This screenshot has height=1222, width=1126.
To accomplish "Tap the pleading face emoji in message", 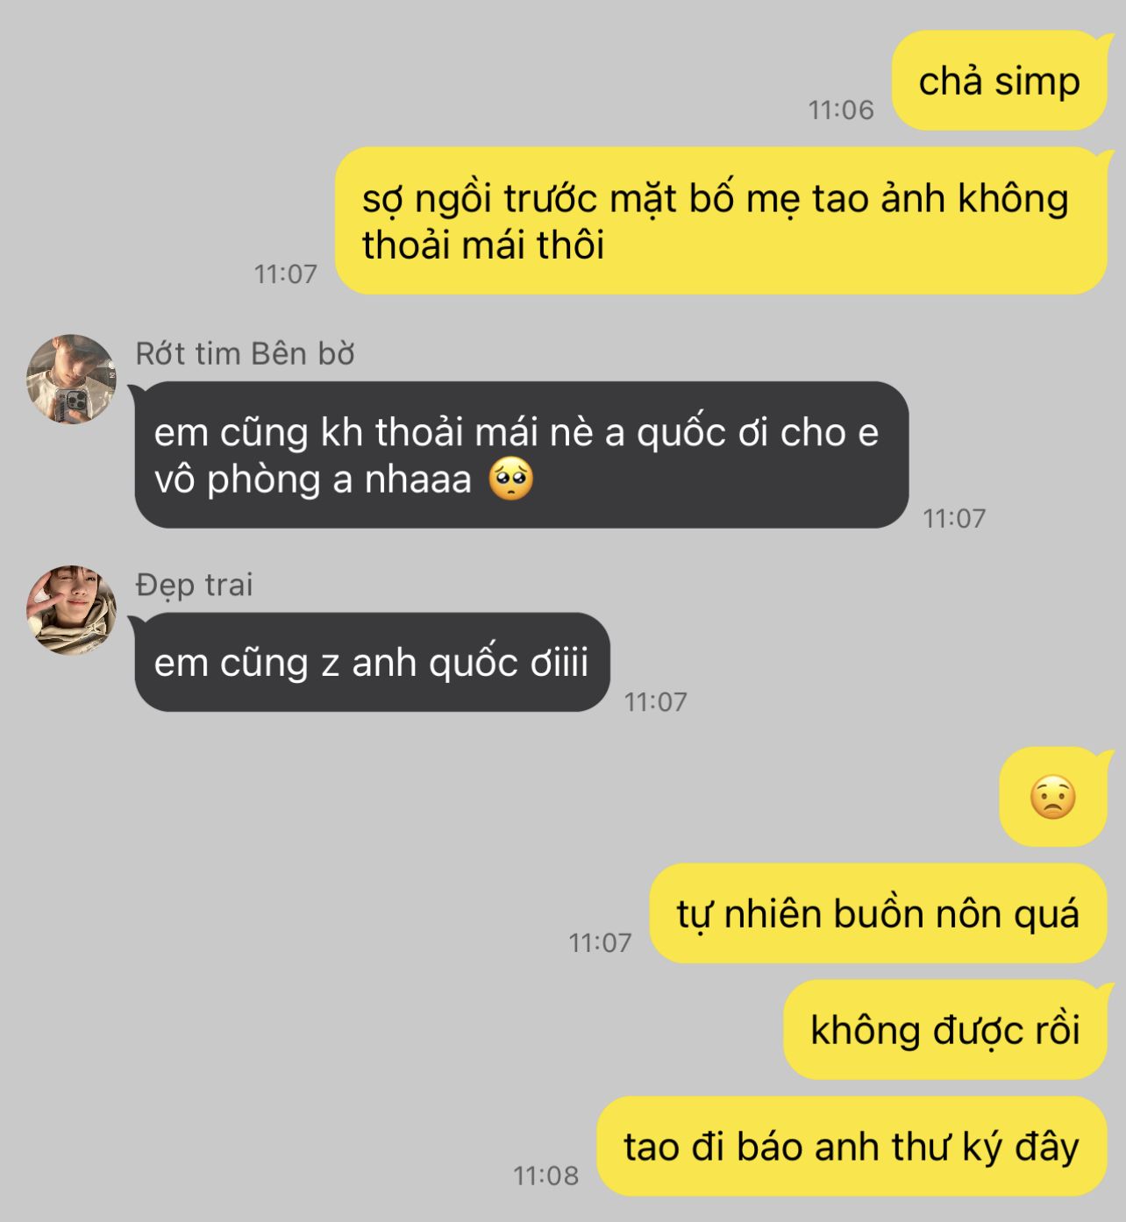I will (x=511, y=480).
